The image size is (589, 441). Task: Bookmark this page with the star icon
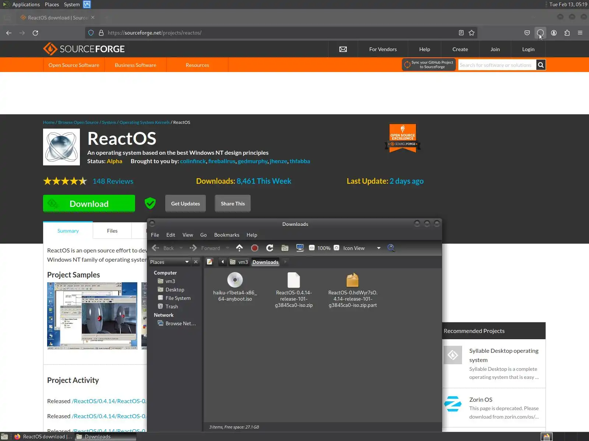tap(472, 33)
